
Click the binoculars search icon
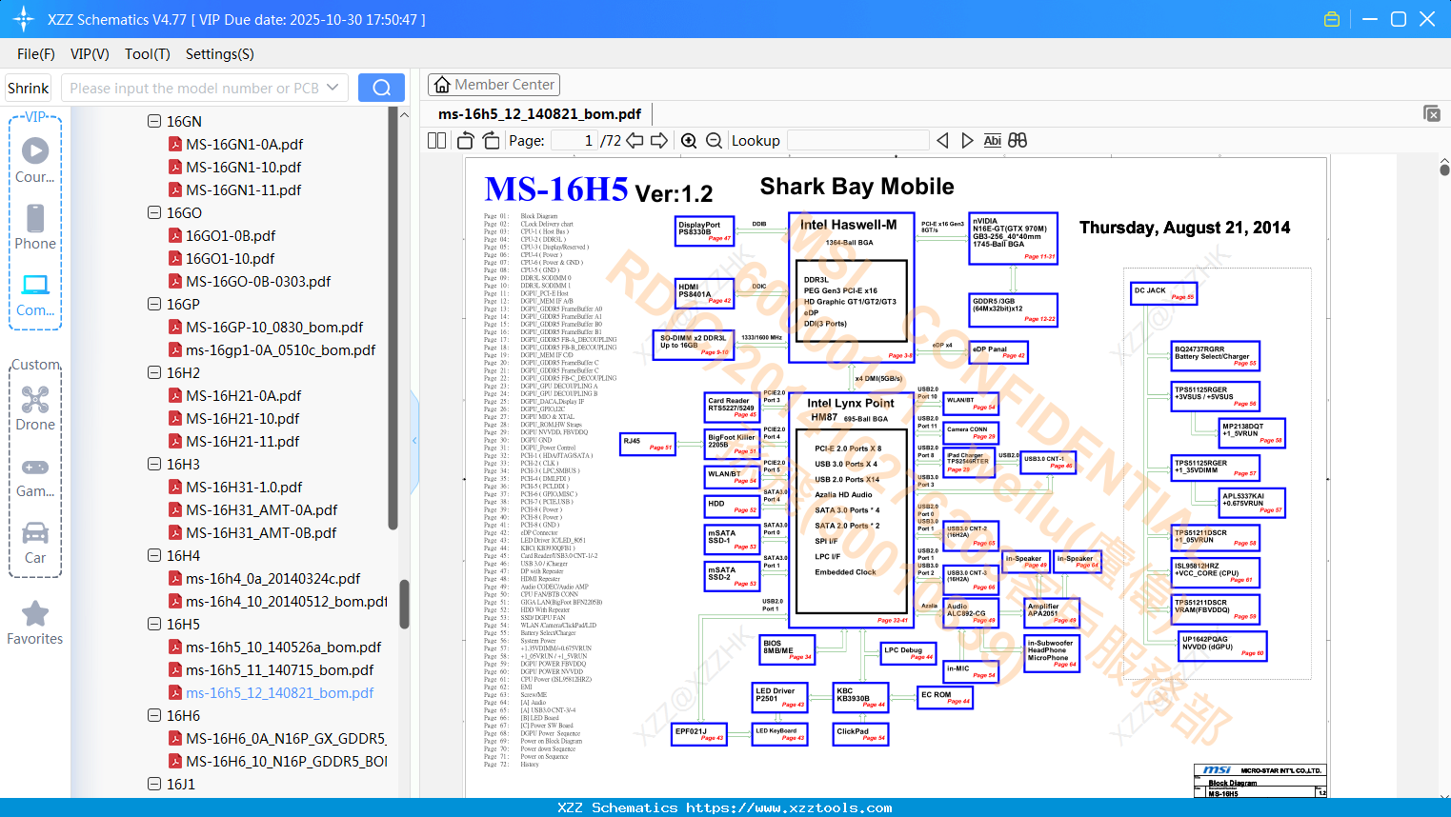click(x=1018, y=141)
